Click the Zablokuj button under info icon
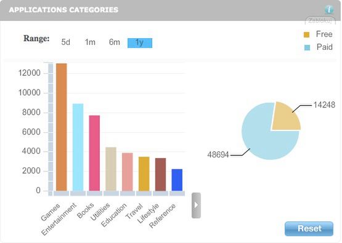 (x=320, y=21)
